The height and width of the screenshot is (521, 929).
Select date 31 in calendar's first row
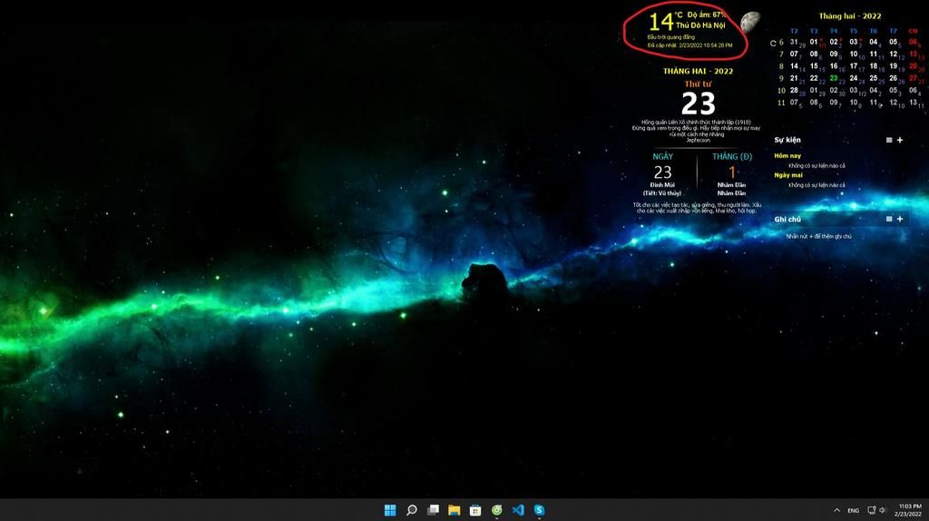[794, 42]
